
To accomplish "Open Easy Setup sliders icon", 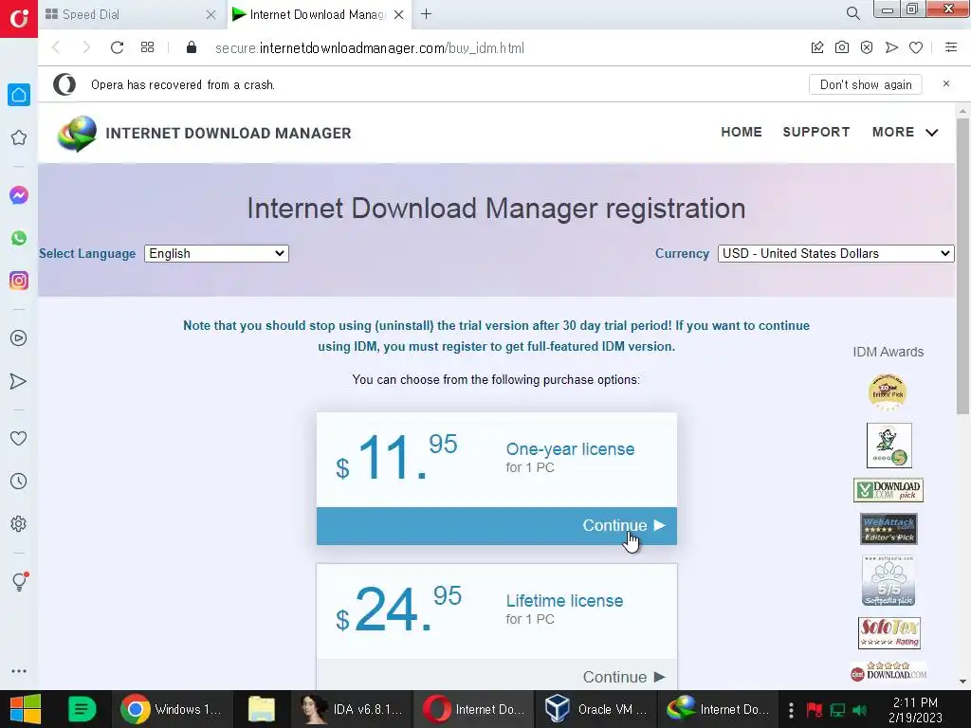I will [x=951, y=47].
